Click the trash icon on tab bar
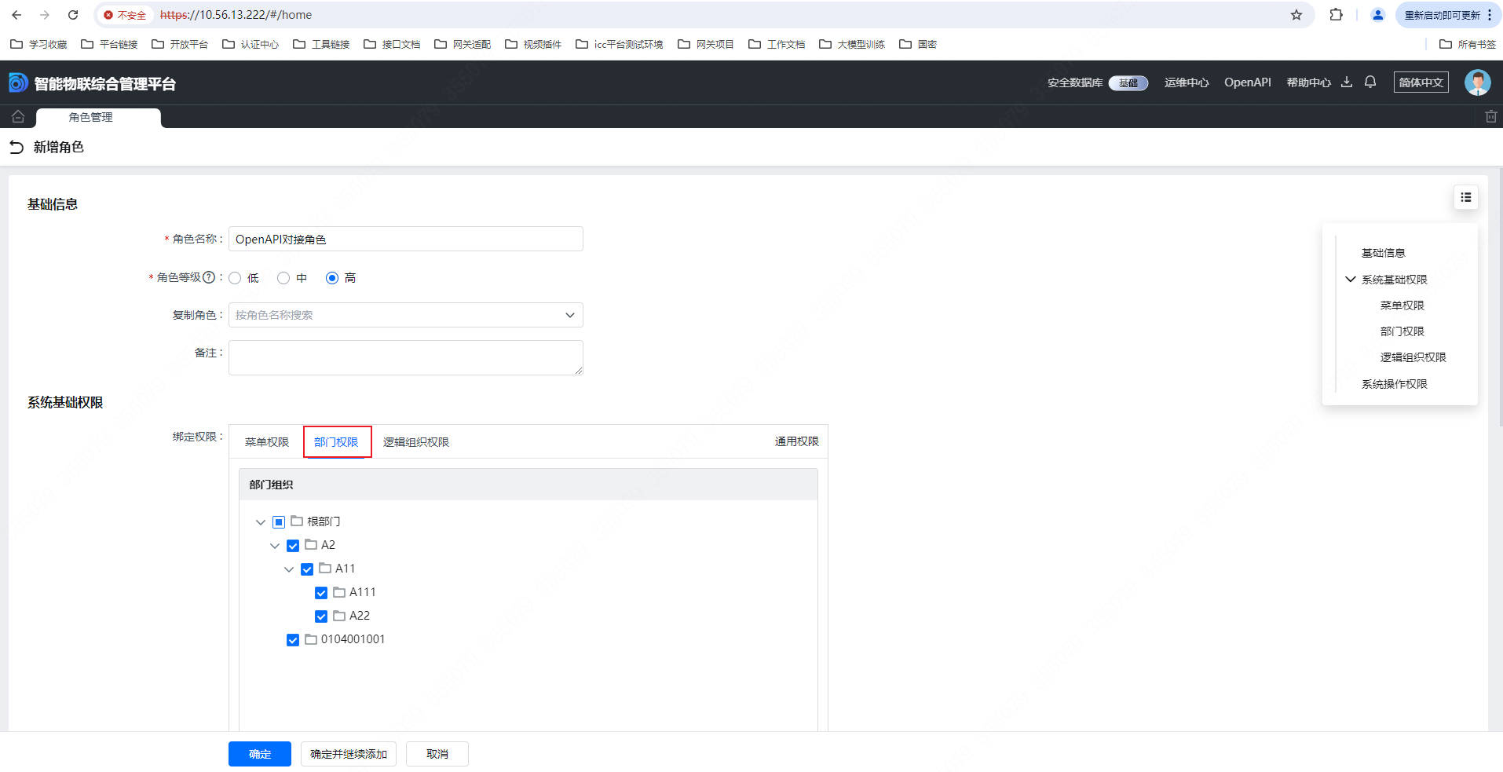 [x=1490, y=117]
